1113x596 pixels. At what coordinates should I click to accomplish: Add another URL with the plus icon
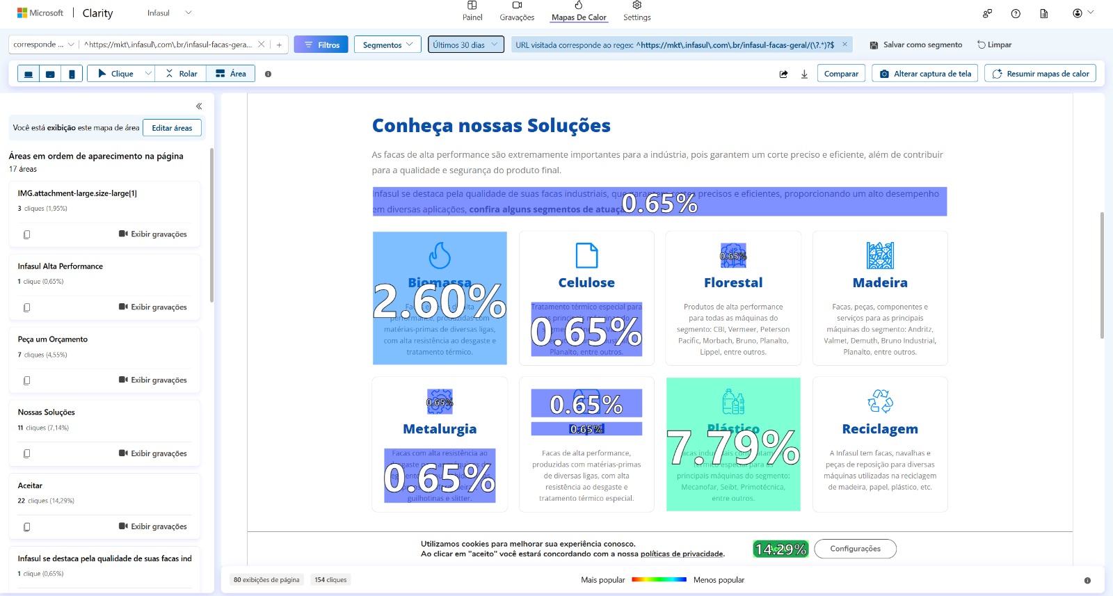point(279,45)
